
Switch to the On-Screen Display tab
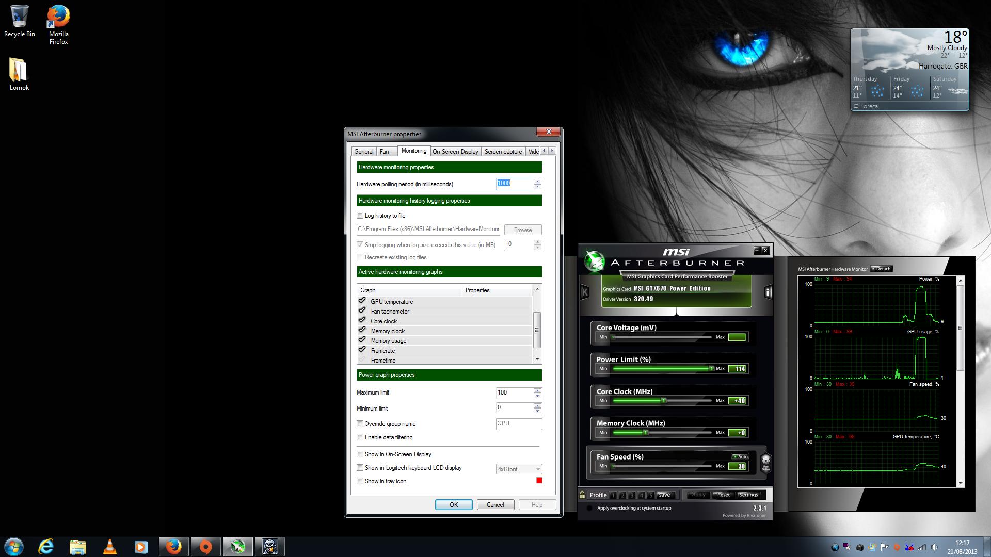455,152
